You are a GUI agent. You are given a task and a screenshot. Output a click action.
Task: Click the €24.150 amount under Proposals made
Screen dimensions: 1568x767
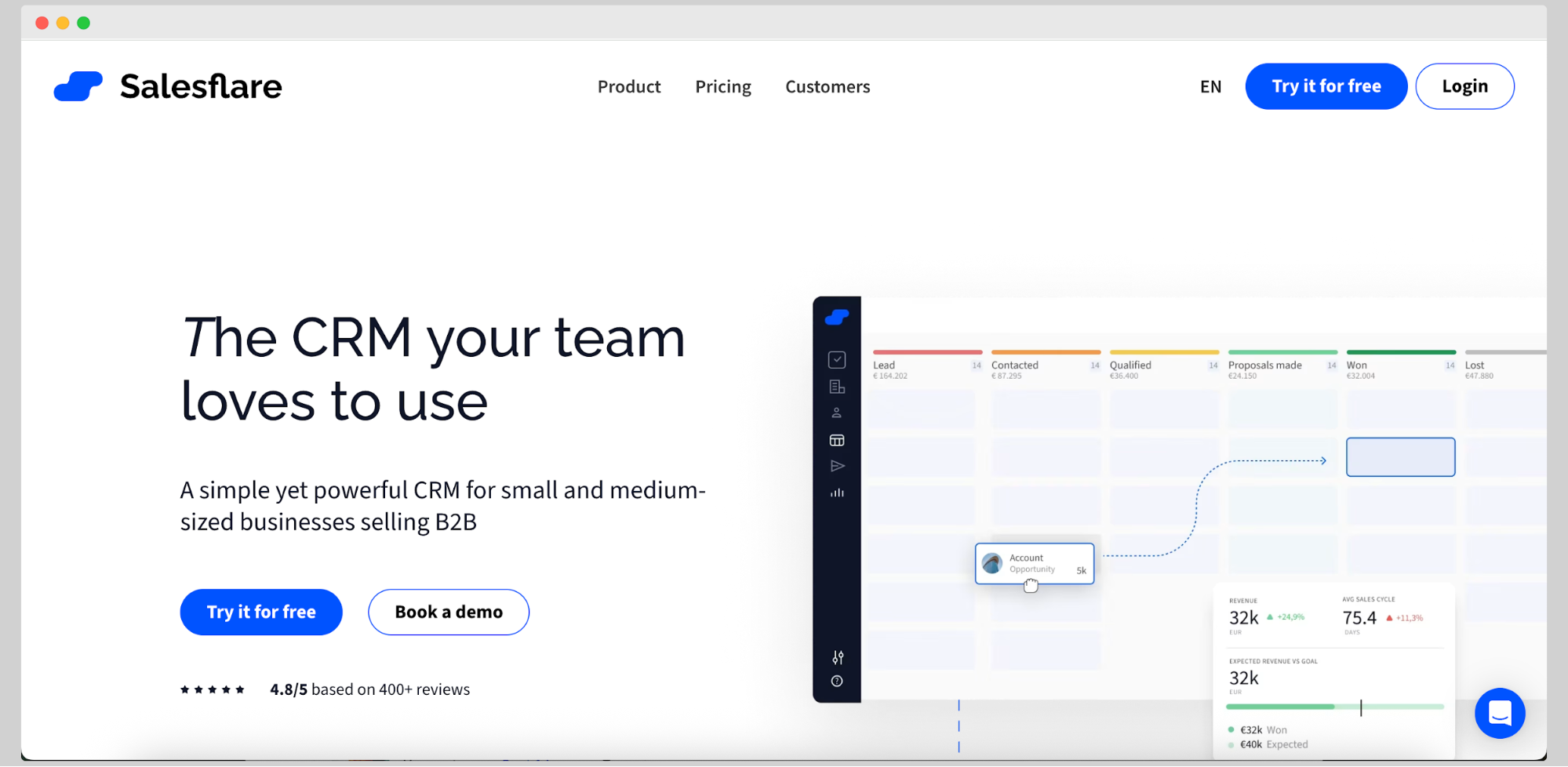(x=1242, y=376)
